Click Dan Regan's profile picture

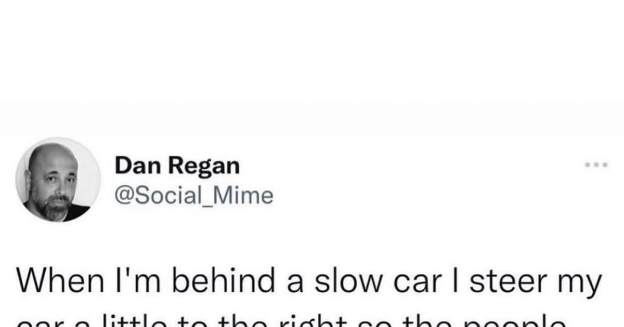pyautogui.click(x=58, y=180)
